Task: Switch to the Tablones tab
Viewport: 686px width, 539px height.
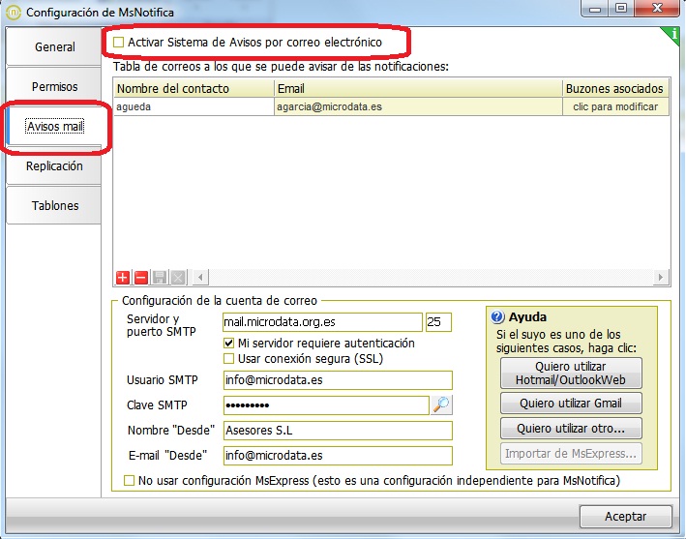Action: point(54,205)
